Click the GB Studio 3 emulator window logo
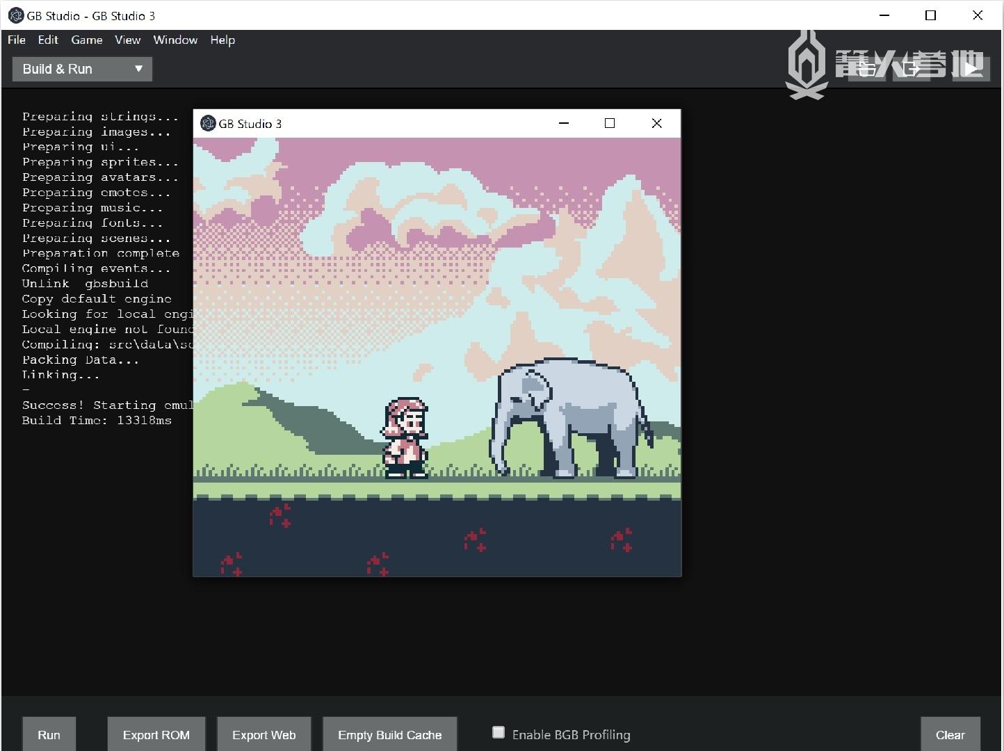Viewport: 1004px width, 751px height. click(x=208, y=124)
